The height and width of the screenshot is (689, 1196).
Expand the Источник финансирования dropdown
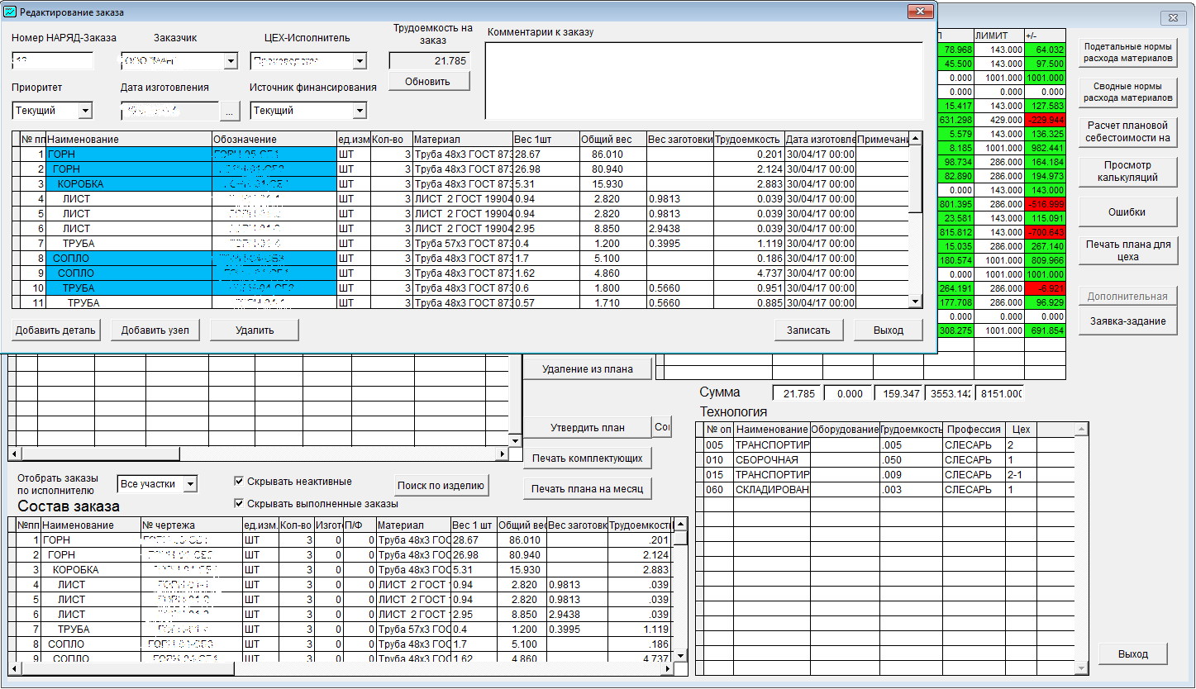point(359,111)
